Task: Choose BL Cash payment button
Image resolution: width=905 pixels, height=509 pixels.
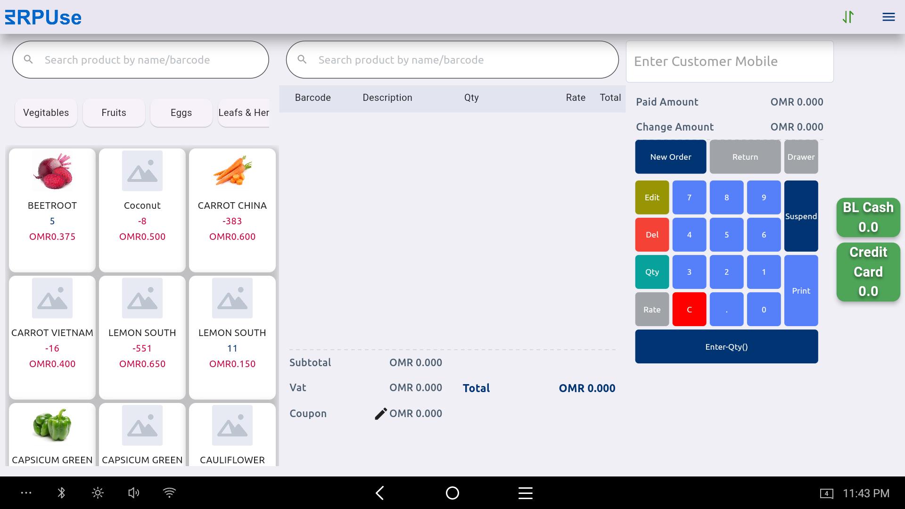Action: [868, 217]
